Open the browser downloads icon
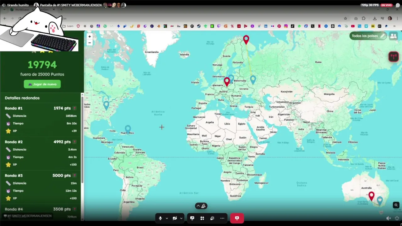The width and height of the screenshot is (402, 226). point(375,18)
